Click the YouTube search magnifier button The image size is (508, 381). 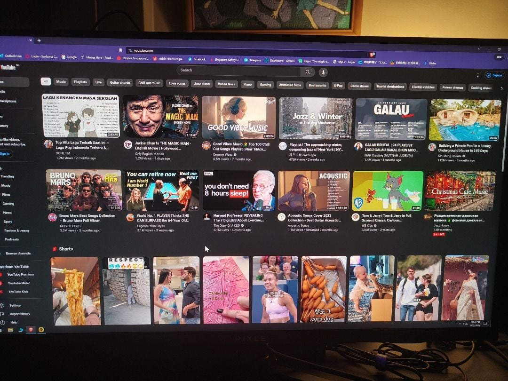pos(308,72)
